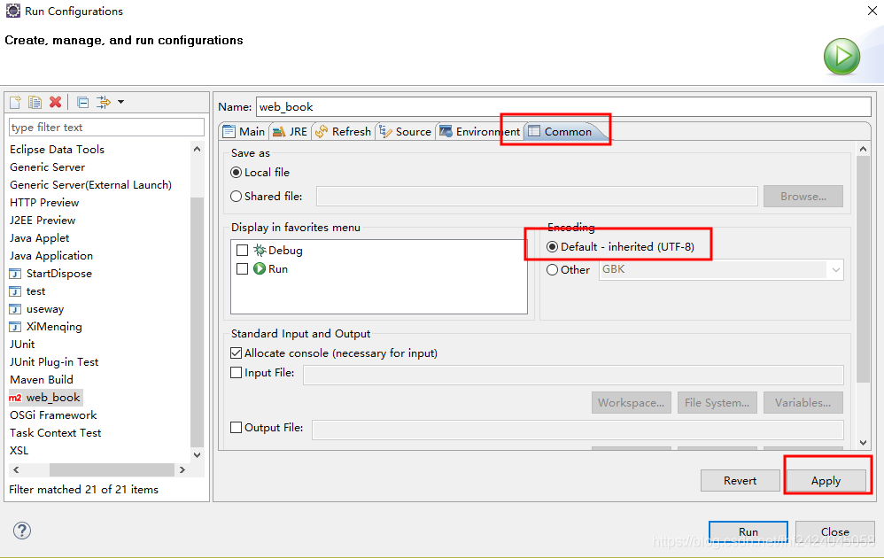Select the Local file radio button
Viewport: 884px width, 558px height.
(x=237, y=173)
